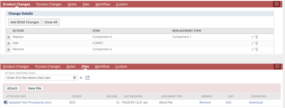Select Product Changes tab in upper bar
This screenshot has height=108, width=285.
click(16, 4)
